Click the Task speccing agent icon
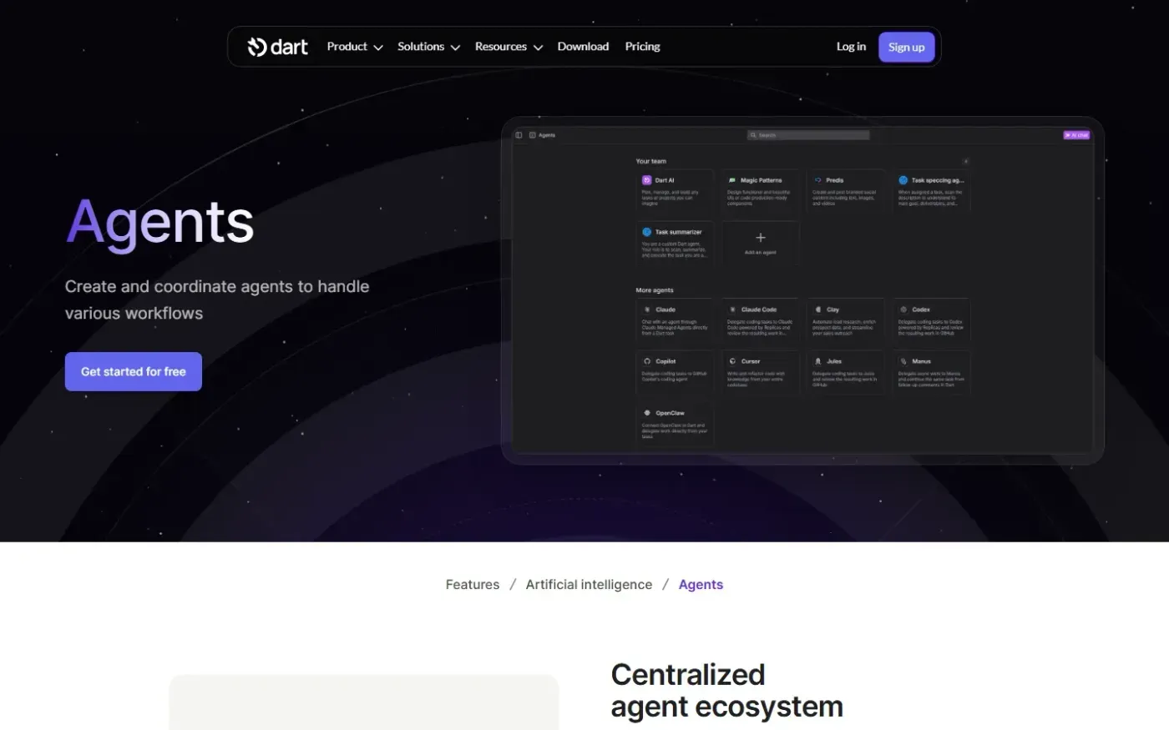The width and height of the screenshot is (1169, 730). (903, 180)
